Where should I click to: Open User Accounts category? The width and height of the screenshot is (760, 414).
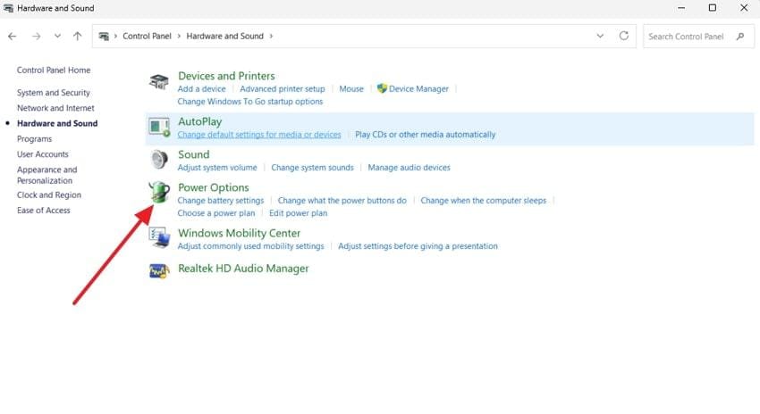[43, 154]
